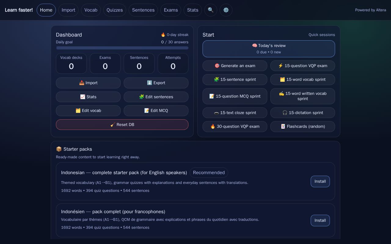Switch to the Vocab tab
The height and width of the screenshot is (244, 391).
(x=91, y=10)
